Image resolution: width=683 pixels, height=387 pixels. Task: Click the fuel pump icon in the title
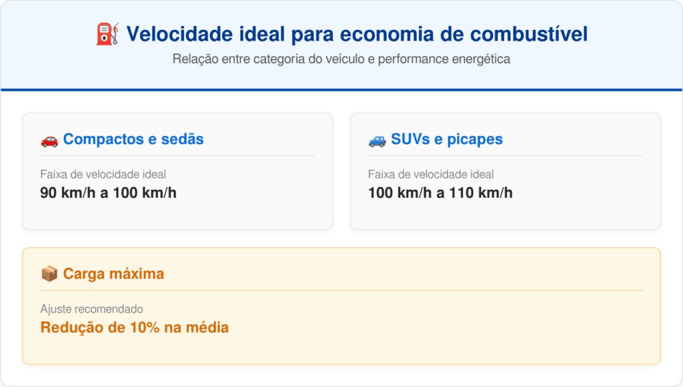[x=107, y=34]
